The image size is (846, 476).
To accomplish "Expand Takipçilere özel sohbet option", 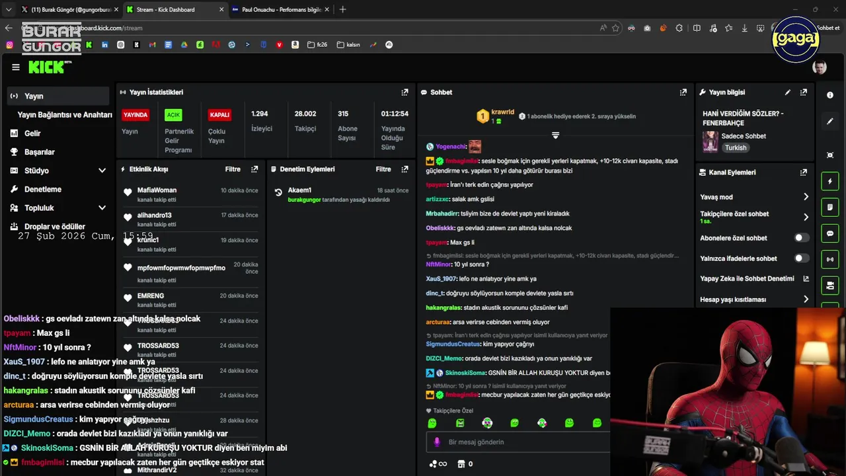I will 754,217.
